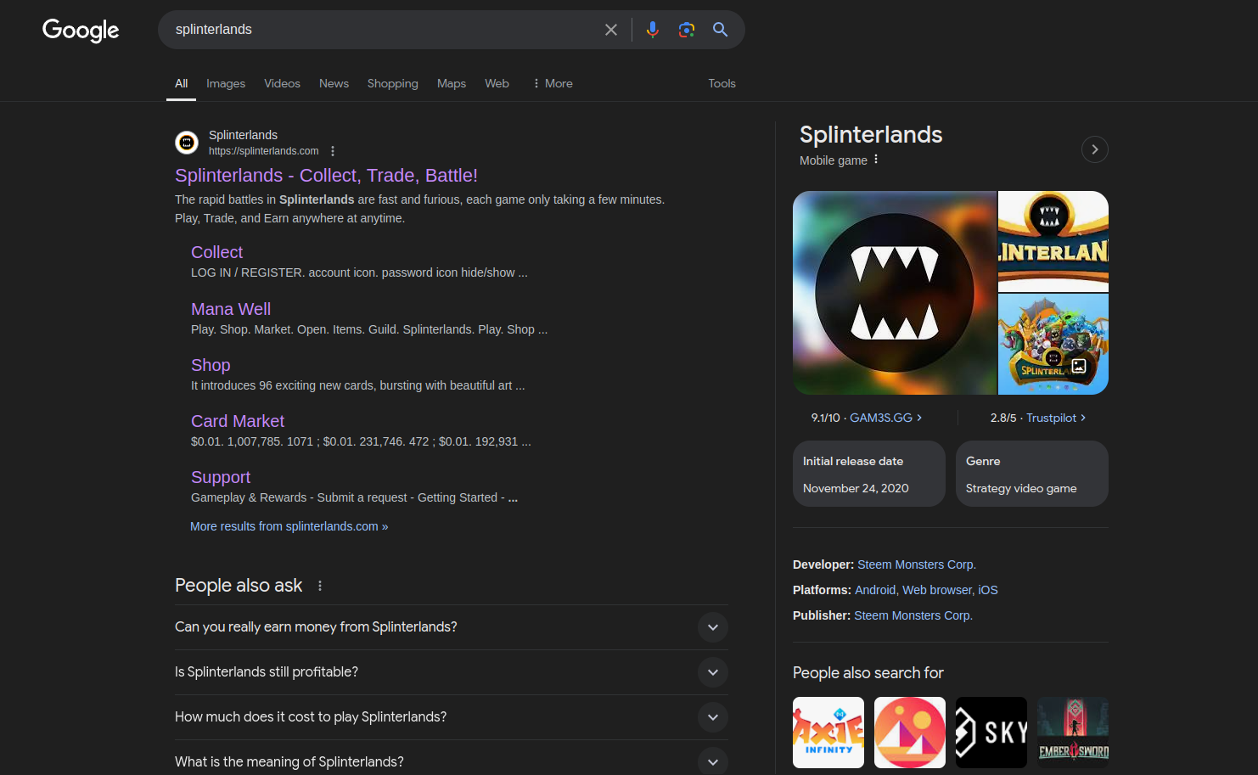Open Axie Infinity related search thumbnail

tap(828, 733)
